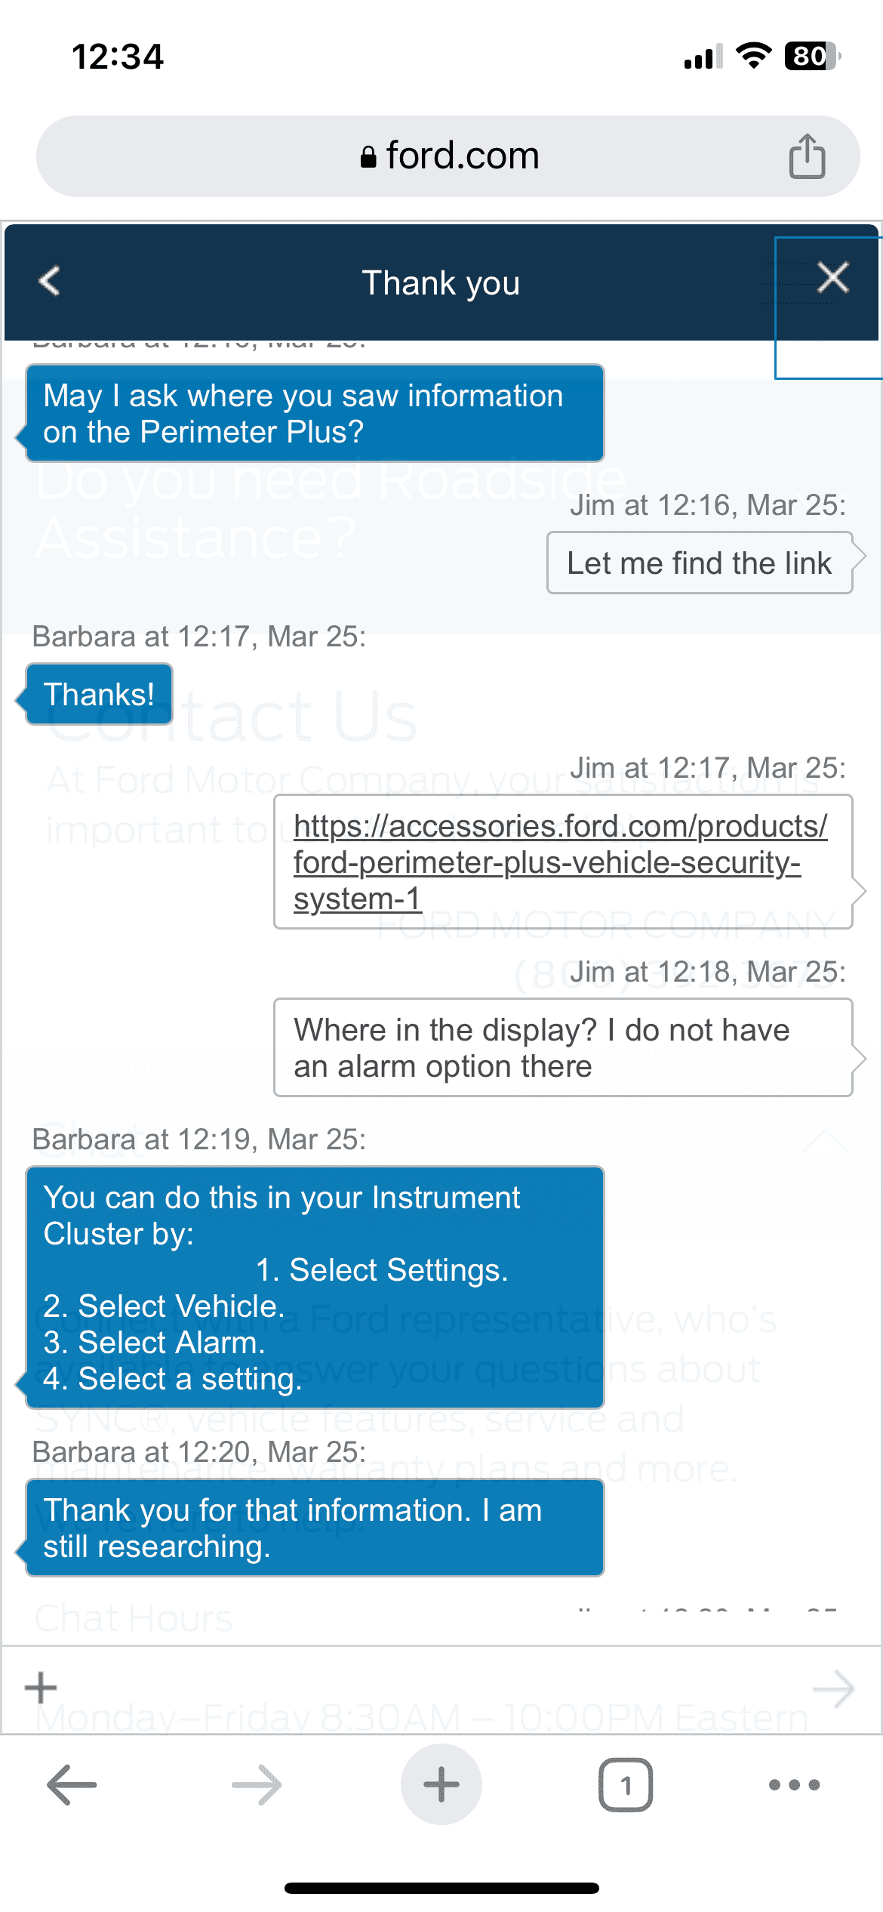Open the chat attachment plus icon
The height and width of the screenshot is (1912, 883).
41,1688
